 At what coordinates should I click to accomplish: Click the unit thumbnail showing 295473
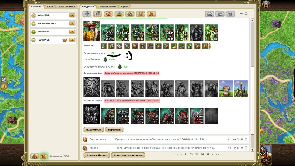point(108,32)
